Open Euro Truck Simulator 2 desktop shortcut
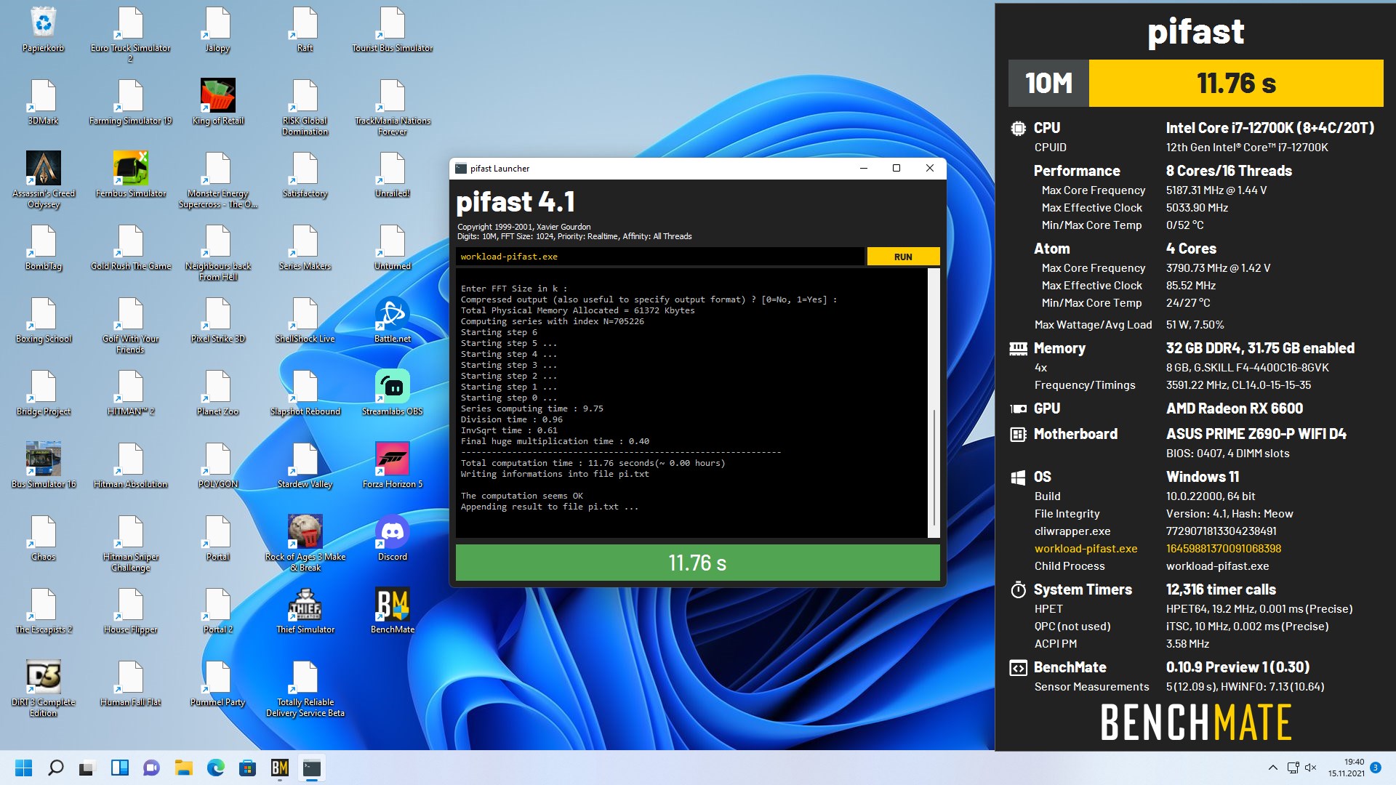Screen dimensions: 1396x785 [x=131, y=35]
